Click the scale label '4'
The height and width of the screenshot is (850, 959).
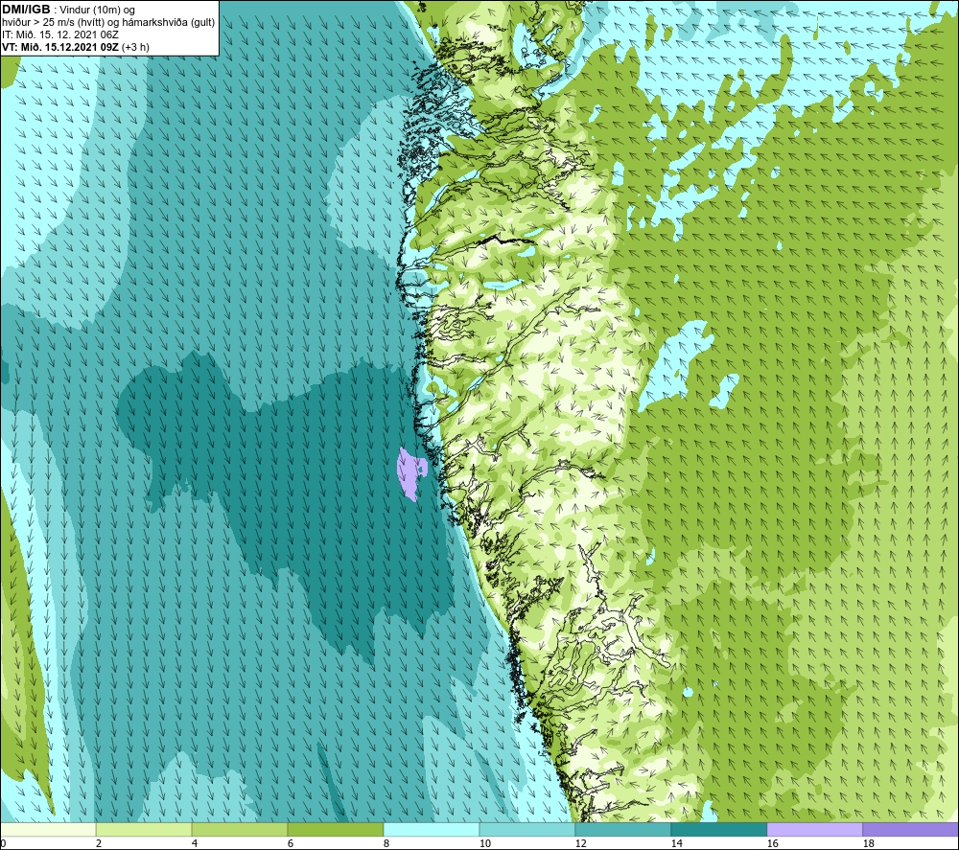pos(195,844)
